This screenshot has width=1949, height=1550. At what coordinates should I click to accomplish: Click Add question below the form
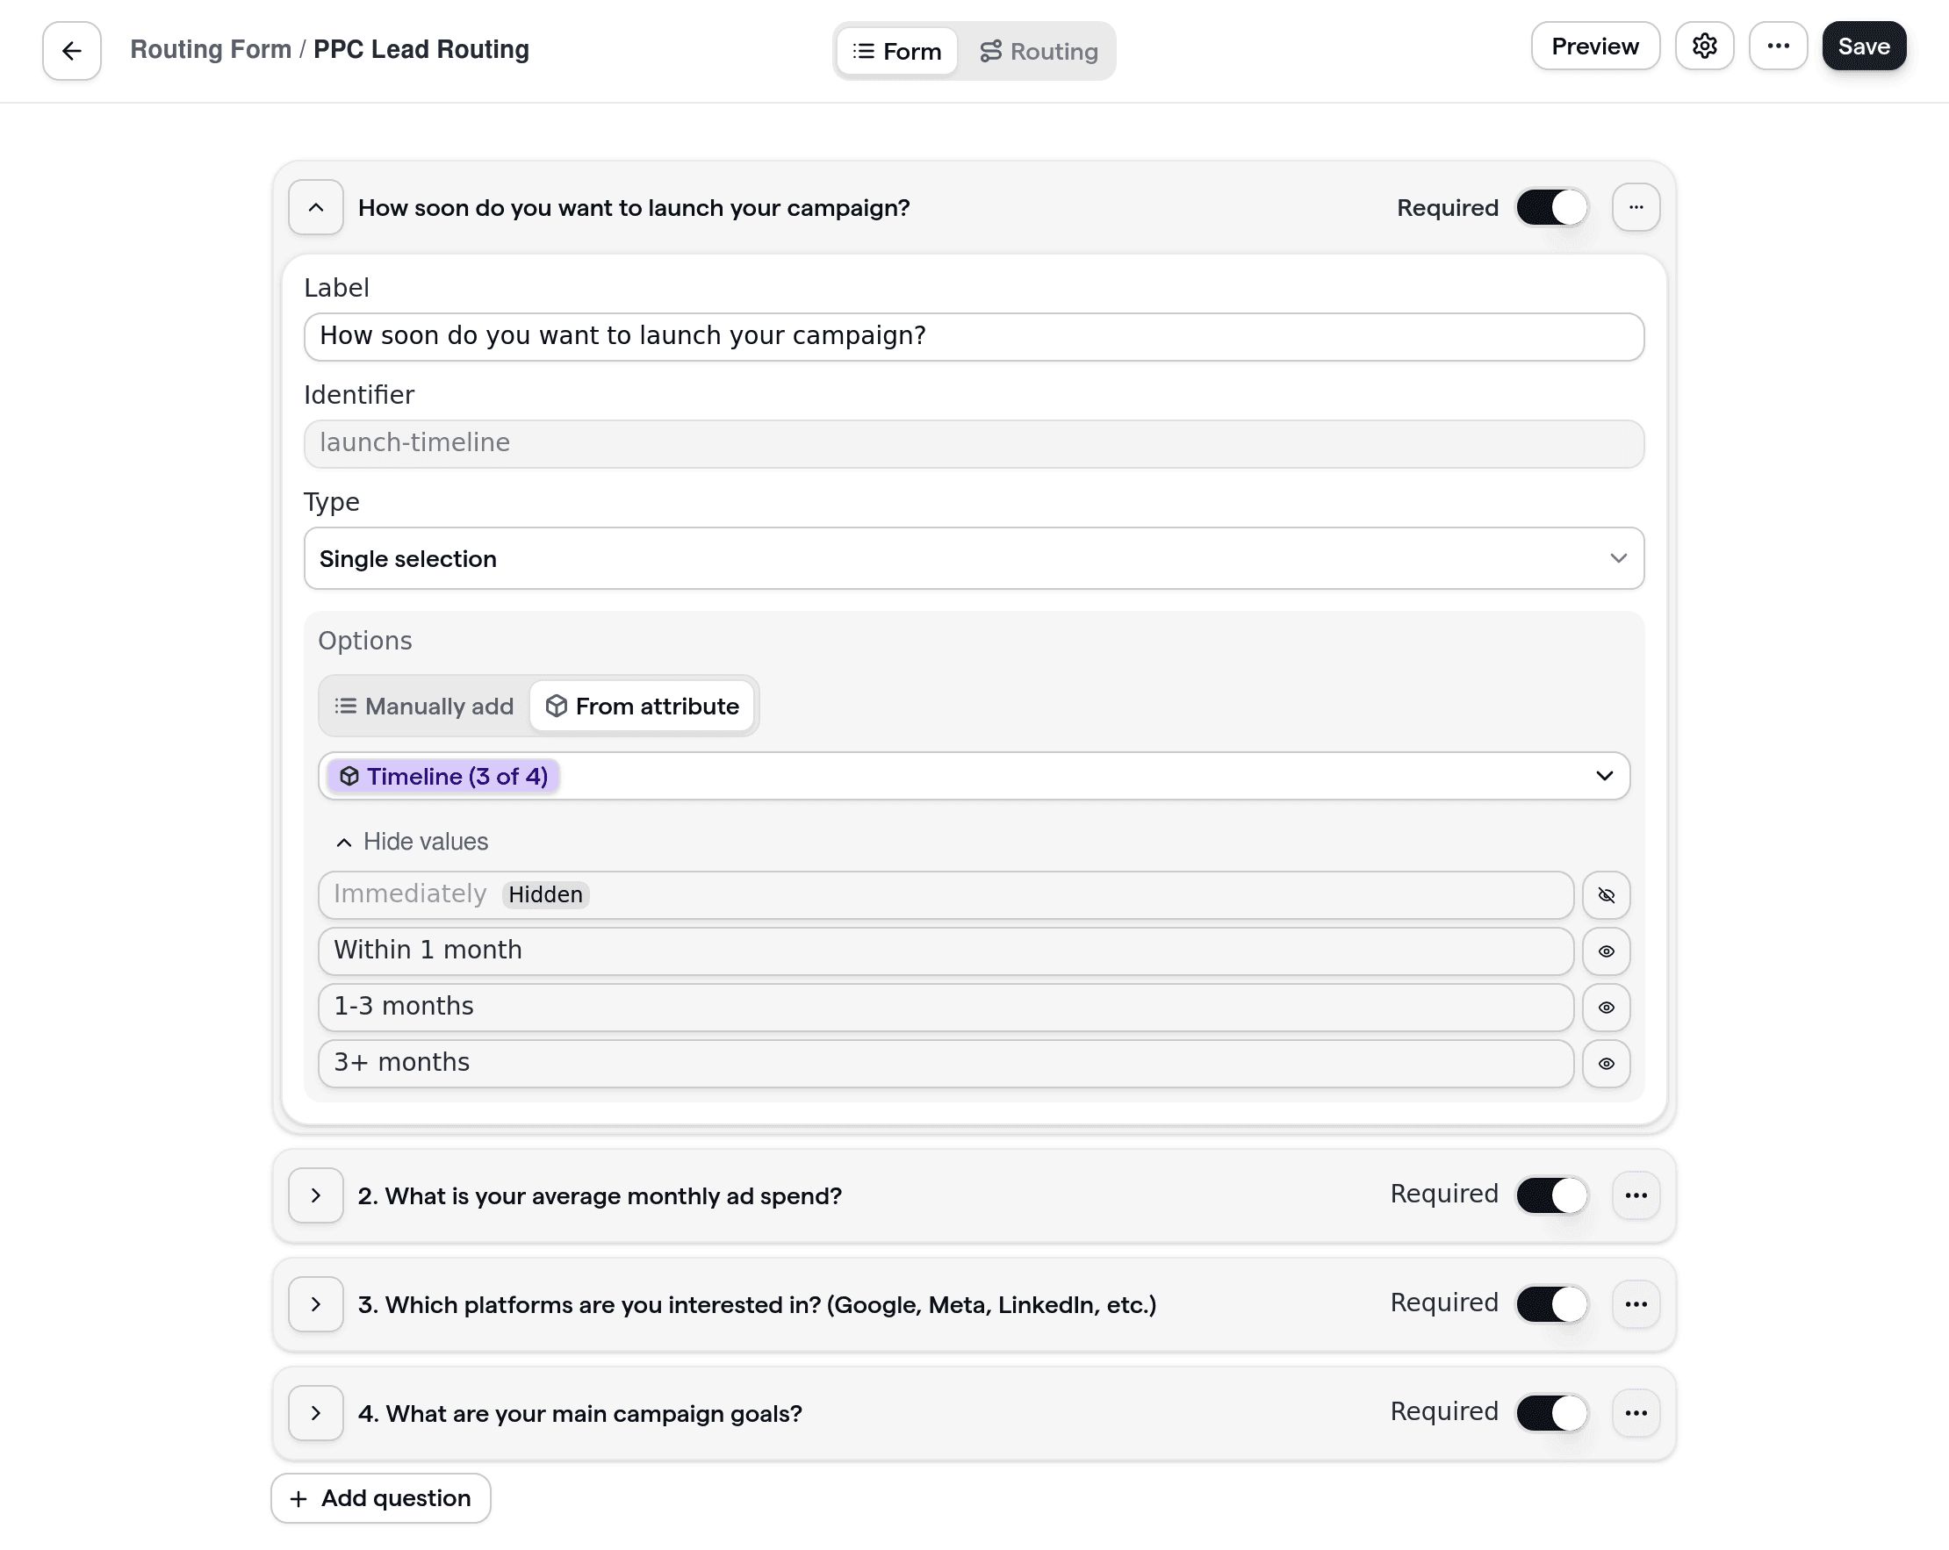pyautogui.click(x=379, y=1497)
